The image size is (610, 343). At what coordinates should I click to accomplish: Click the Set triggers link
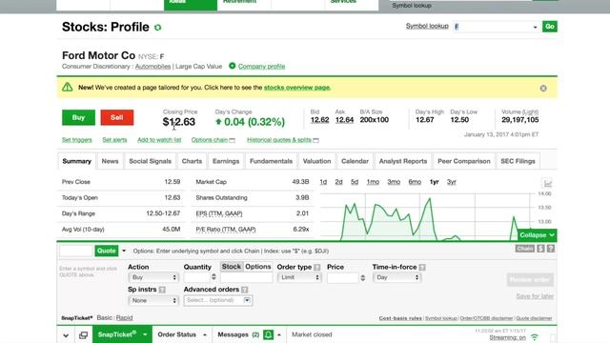pos(77,140)
